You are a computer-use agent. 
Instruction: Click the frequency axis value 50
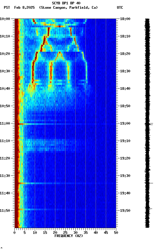pyautogui.click(x=116, y=233)
